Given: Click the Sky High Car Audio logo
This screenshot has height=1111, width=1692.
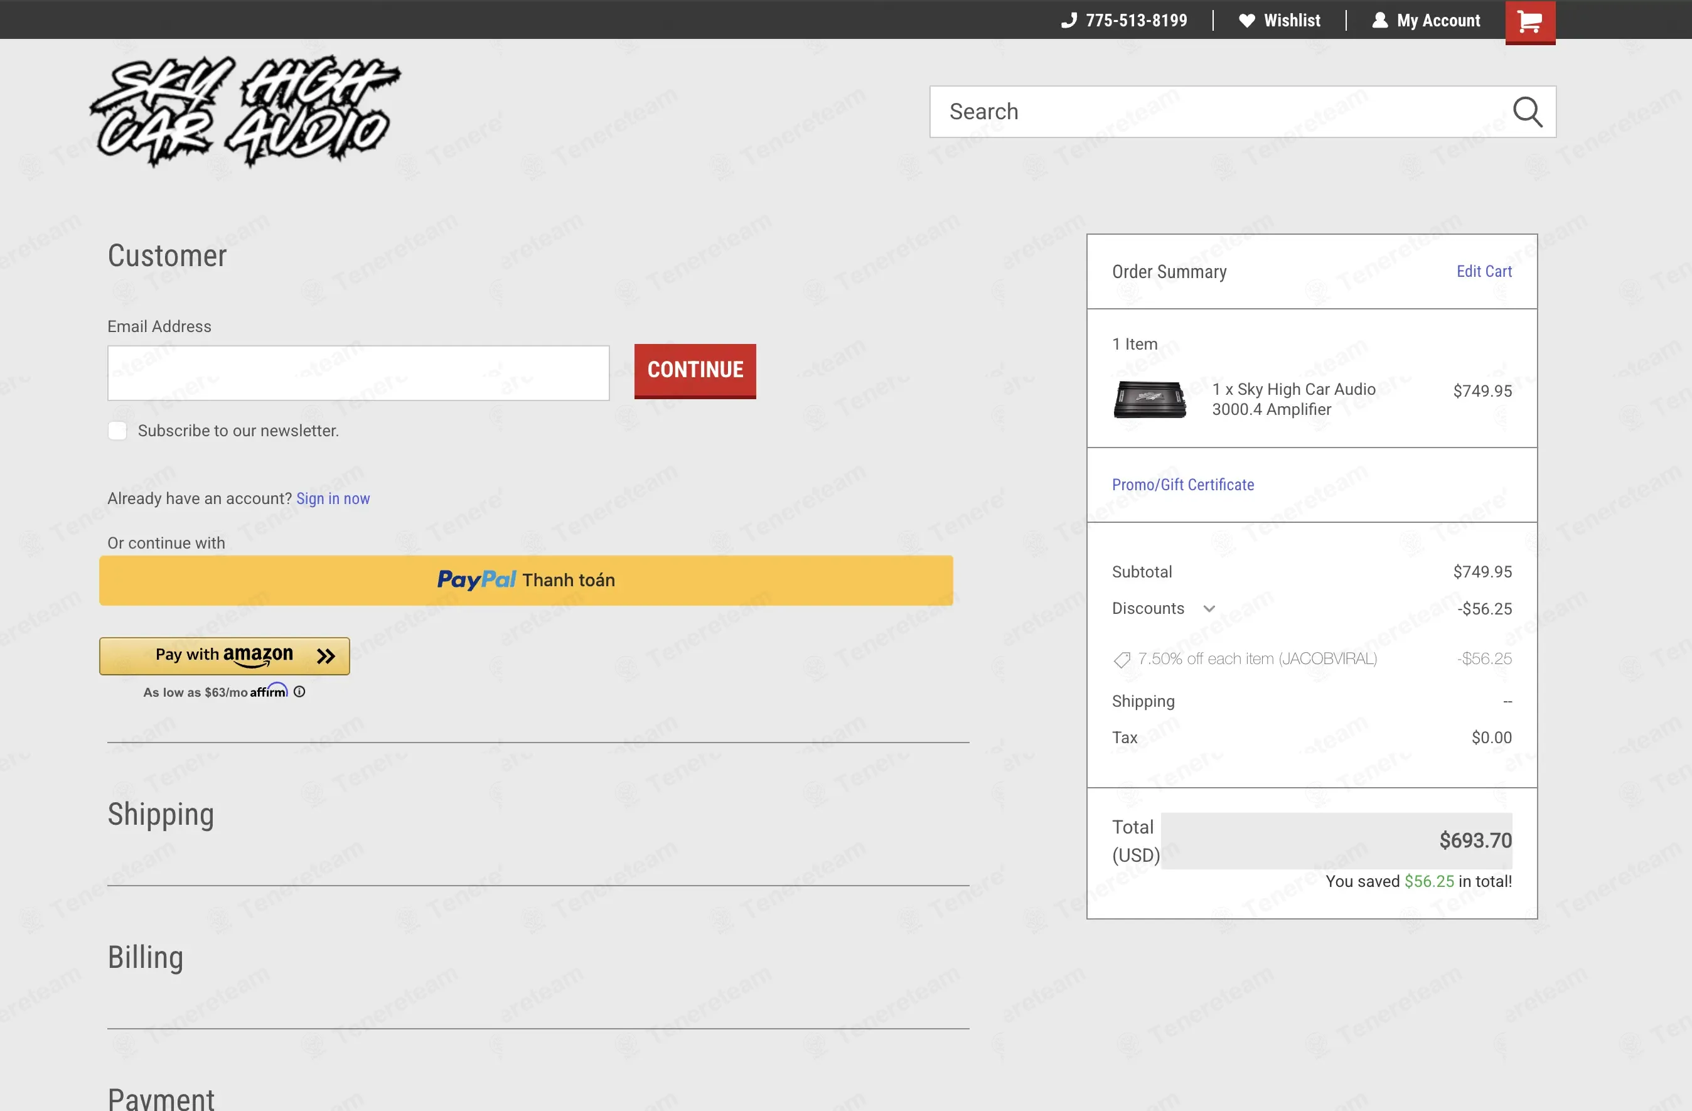Looking at the screenshot, I should (x=245, y=112).
